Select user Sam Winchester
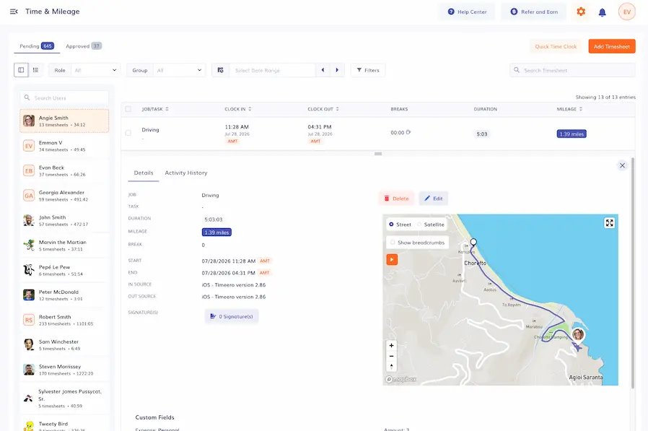 [64, 344]
